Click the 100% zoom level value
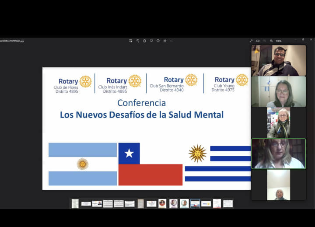Image resolution: width=315 pixels, height=227 pixels. [278, 41]
